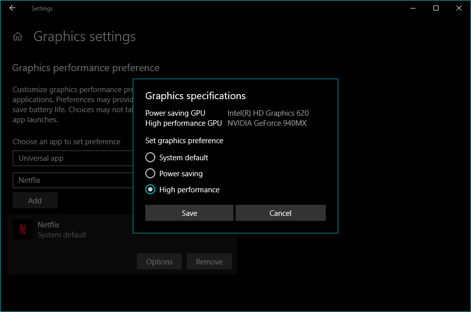Click the Intel(R) HD Graphics 620 text
The height and width of the screenshot is (312, 471).
(x=268, y=113)
